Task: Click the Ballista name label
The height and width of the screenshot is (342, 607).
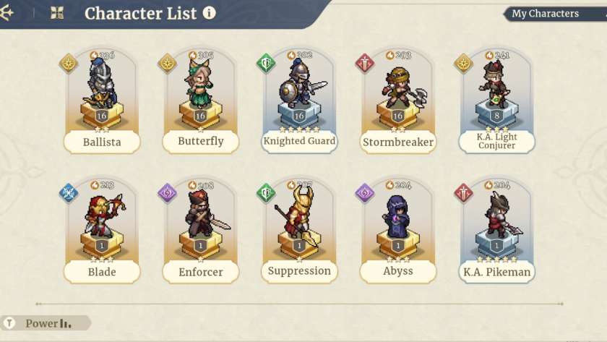Action: click(x=102, y=142)
